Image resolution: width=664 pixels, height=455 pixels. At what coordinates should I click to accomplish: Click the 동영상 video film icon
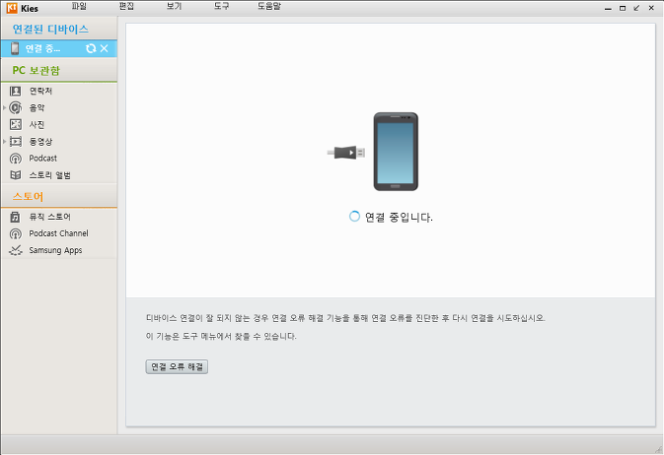click(16, 141)
